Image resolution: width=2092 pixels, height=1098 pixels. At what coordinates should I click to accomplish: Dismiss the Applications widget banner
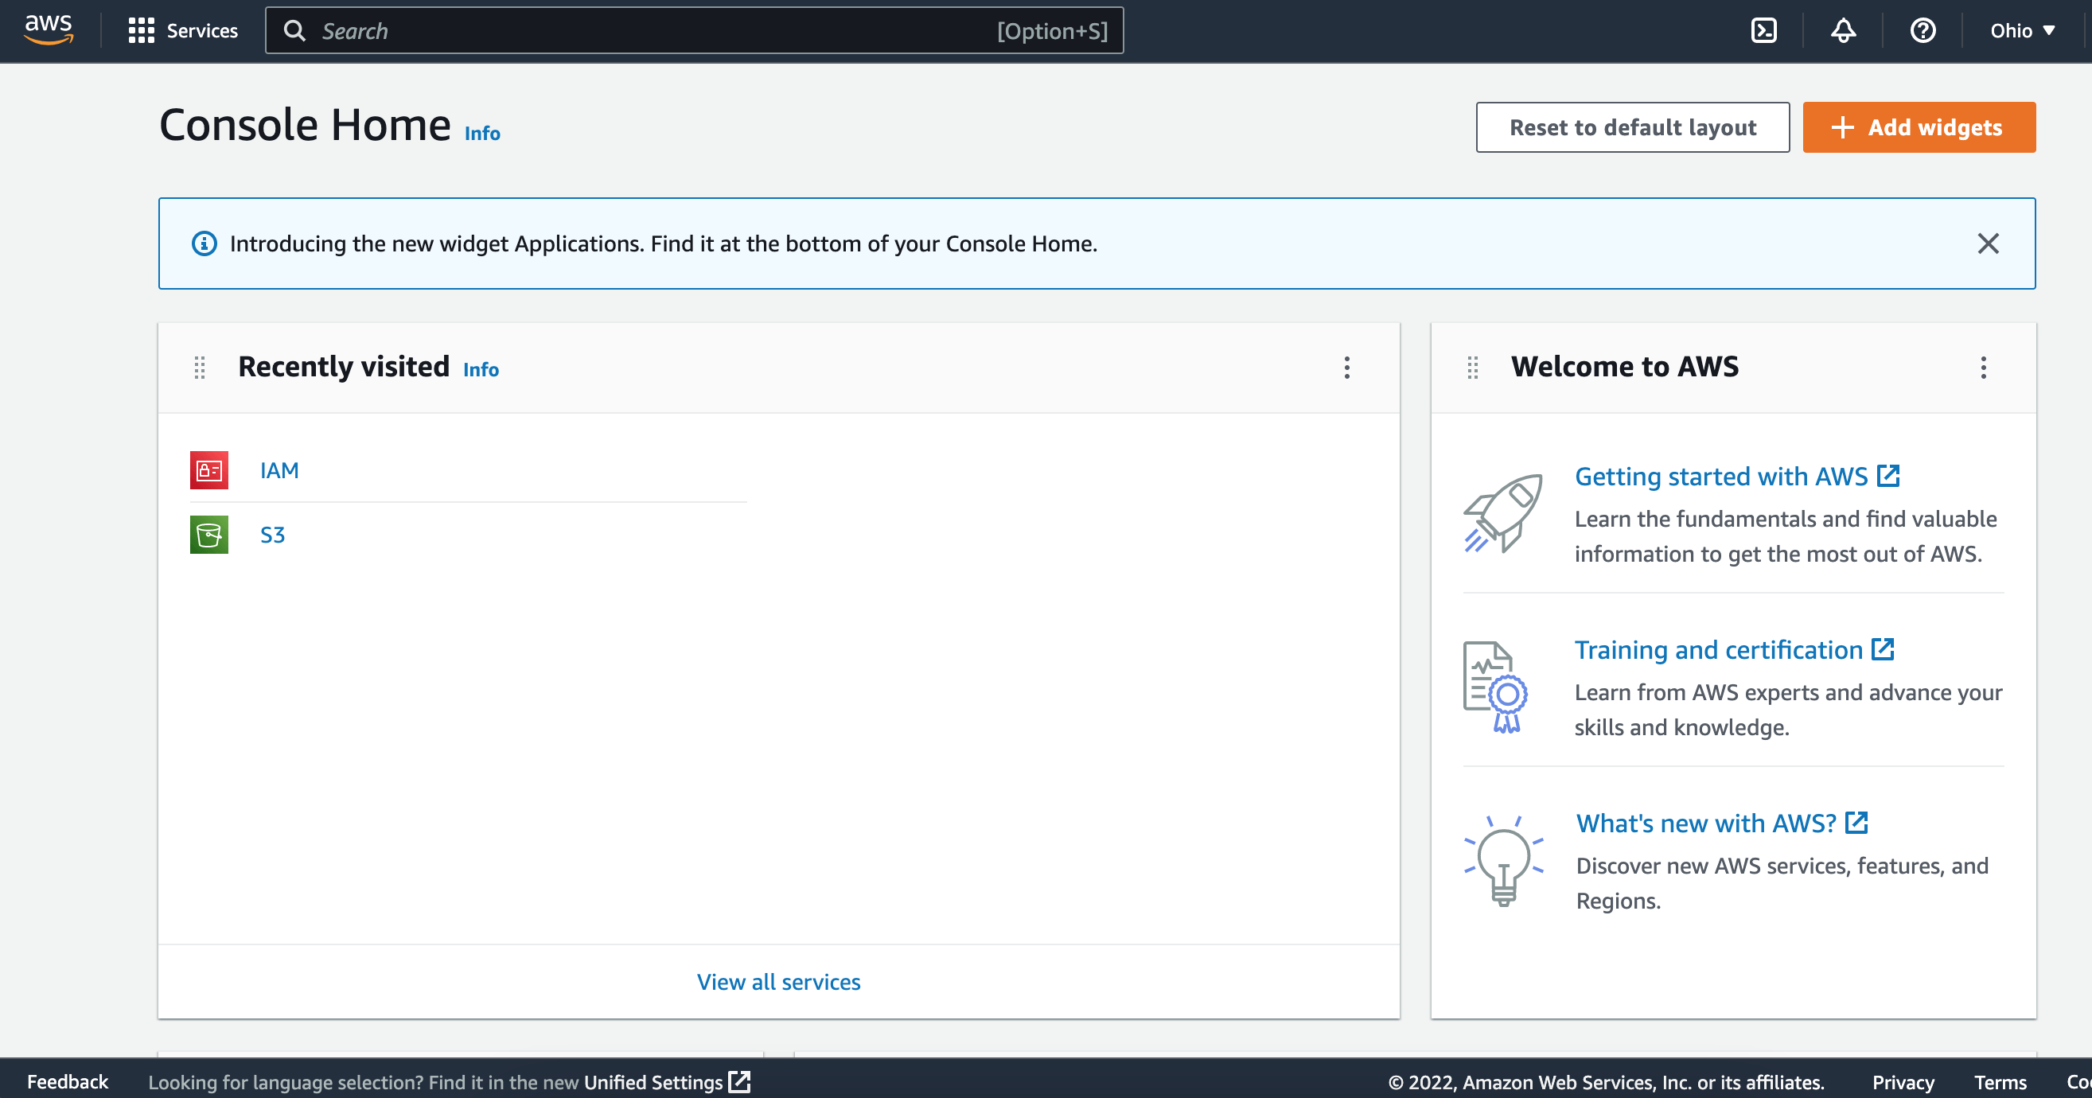(x=1988, y=243)
